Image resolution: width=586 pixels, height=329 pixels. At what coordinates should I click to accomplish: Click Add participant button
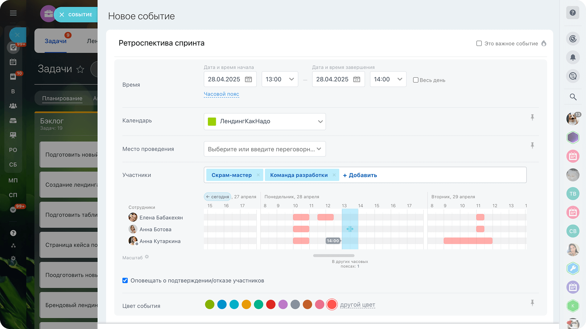coord(360,175)
